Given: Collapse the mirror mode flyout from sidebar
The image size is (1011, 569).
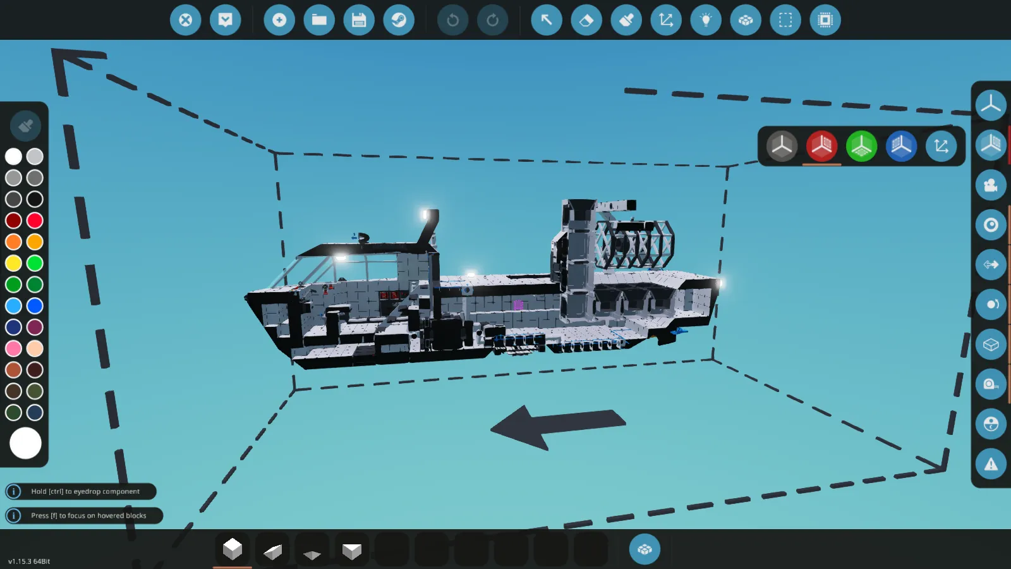Looking at the screenshot, I should 991,145.
